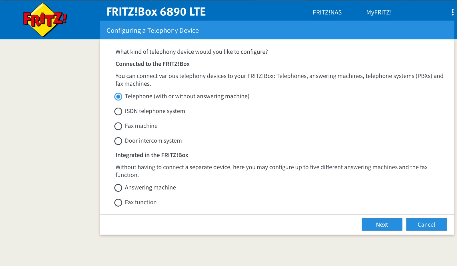Choose ISDN telephone system option
The height and width of the screenshot is (266, 457).
[118, 112]
